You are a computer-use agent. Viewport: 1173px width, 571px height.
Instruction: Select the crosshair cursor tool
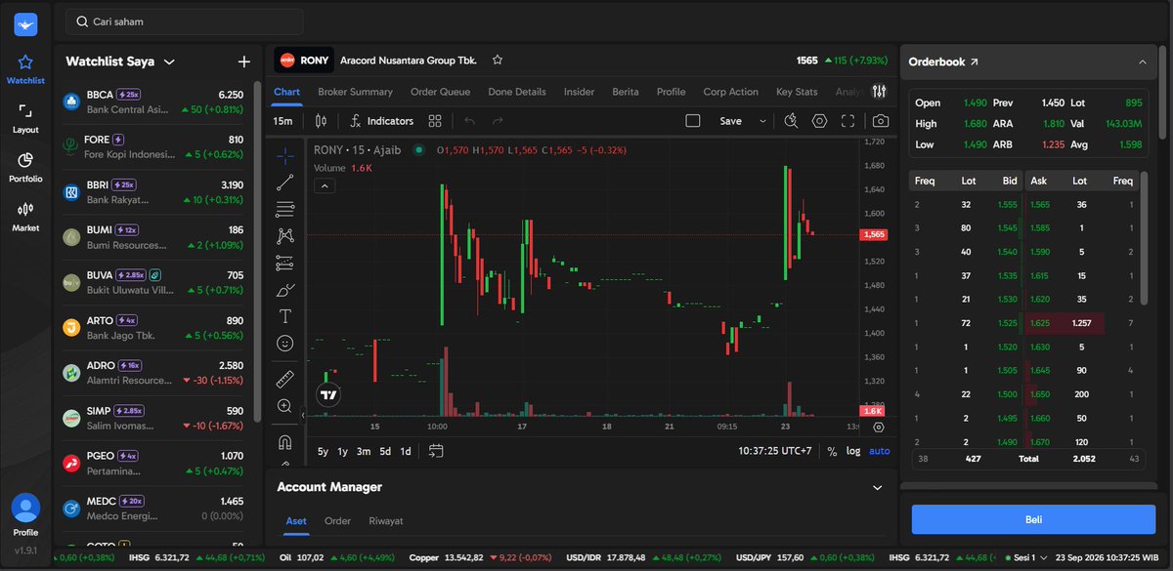click(x=284, y=155)
